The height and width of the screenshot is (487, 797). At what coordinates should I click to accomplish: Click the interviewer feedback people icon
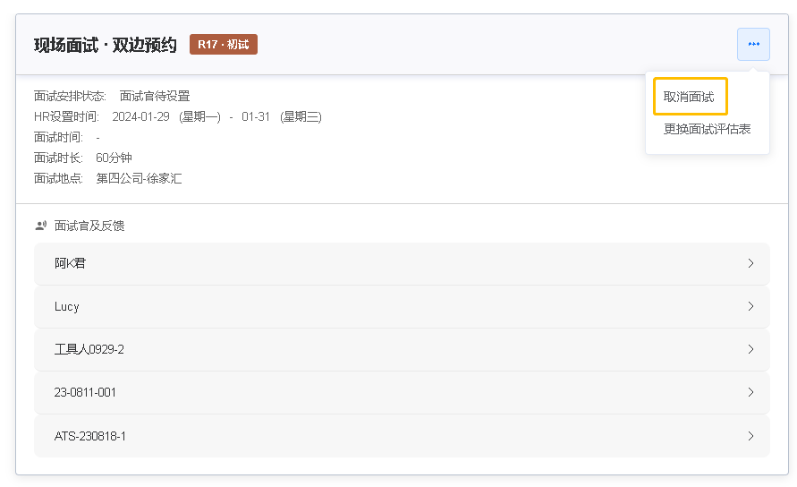[41, 226]
